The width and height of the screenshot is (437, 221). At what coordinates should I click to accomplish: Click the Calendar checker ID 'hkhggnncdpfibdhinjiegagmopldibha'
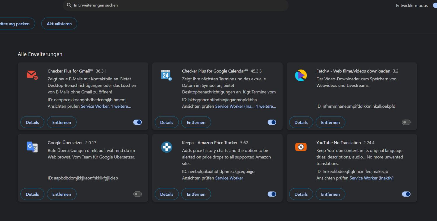tap(223, 100)
